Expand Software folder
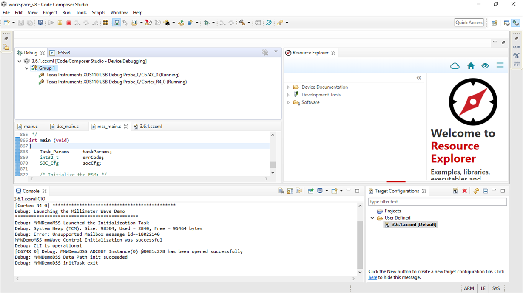 coord(288,102)
